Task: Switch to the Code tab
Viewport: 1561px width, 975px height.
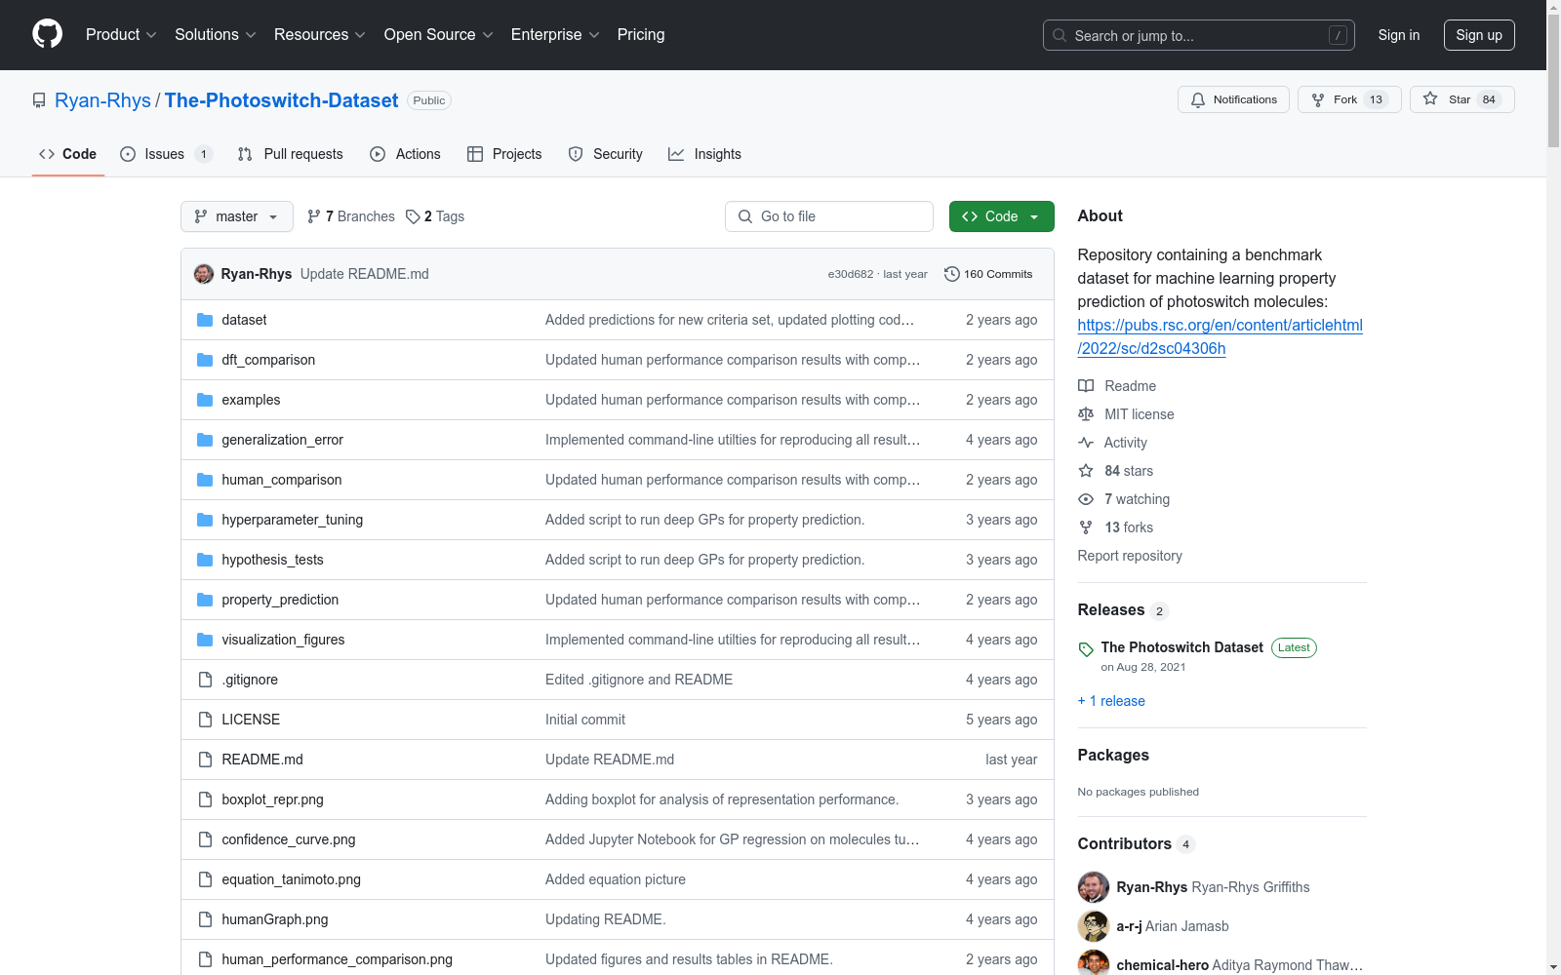Action: (x=68, y=154)
